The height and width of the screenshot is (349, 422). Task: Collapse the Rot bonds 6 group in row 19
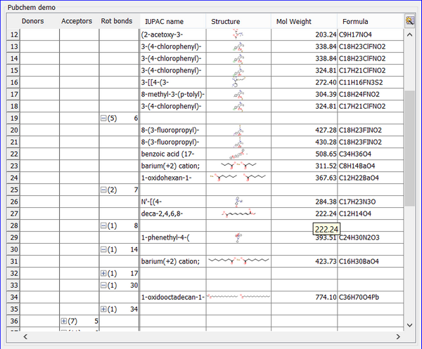tap(104, 119)
